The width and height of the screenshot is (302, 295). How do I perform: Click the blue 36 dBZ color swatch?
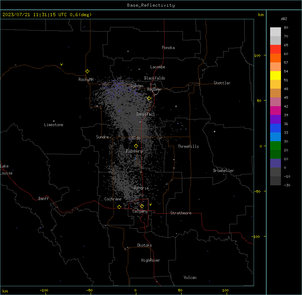coord(275,128)
